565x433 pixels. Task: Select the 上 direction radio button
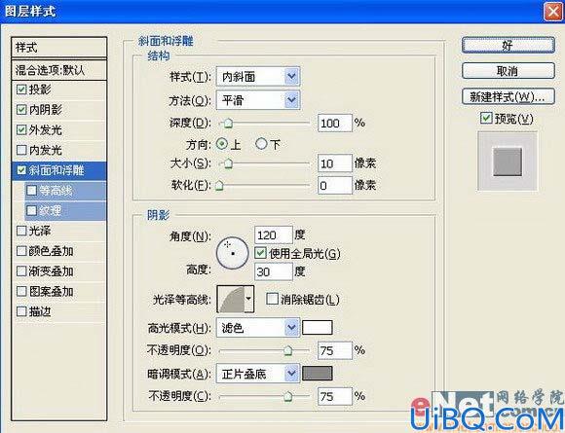[x=221, y=144]
